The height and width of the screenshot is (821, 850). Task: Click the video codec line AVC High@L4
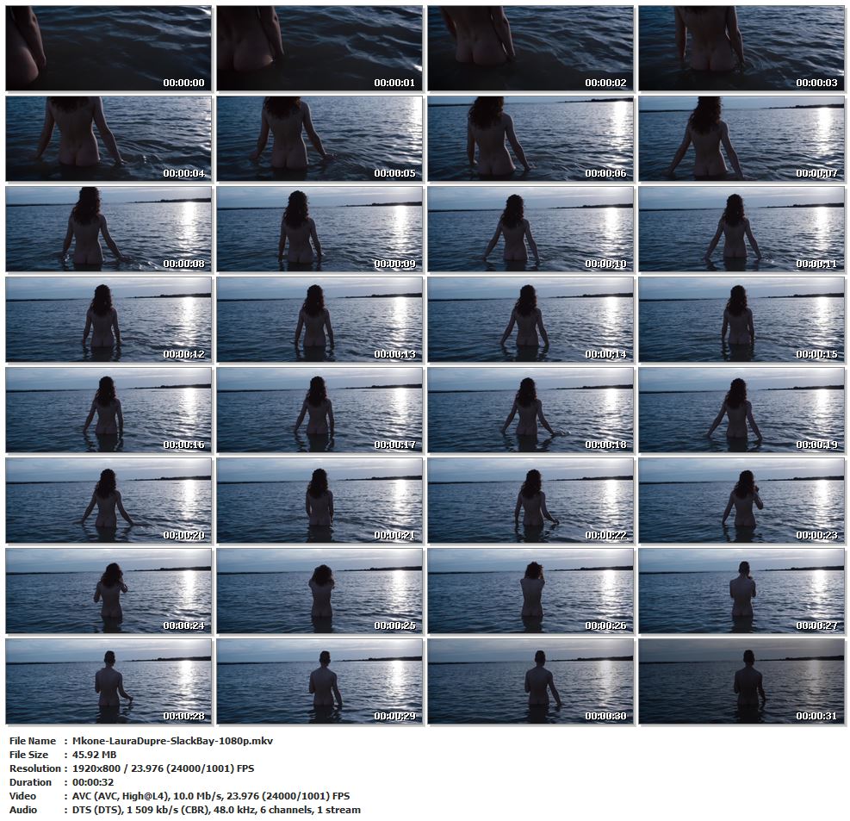pyautogui.click(x=211, y=797)
